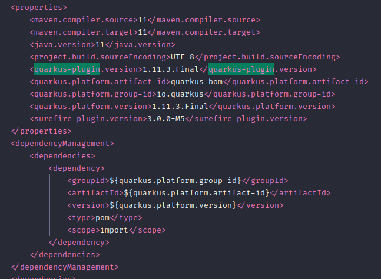Click the highlighted quarkus-plugin in the closing tag
The width and height of the screenshot is (381, 279).
click(241, 69)
